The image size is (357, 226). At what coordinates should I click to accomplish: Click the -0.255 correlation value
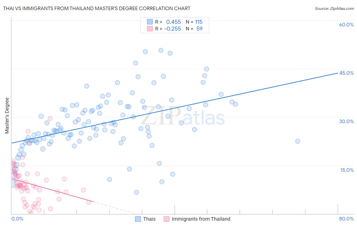(x=172, y=29)
